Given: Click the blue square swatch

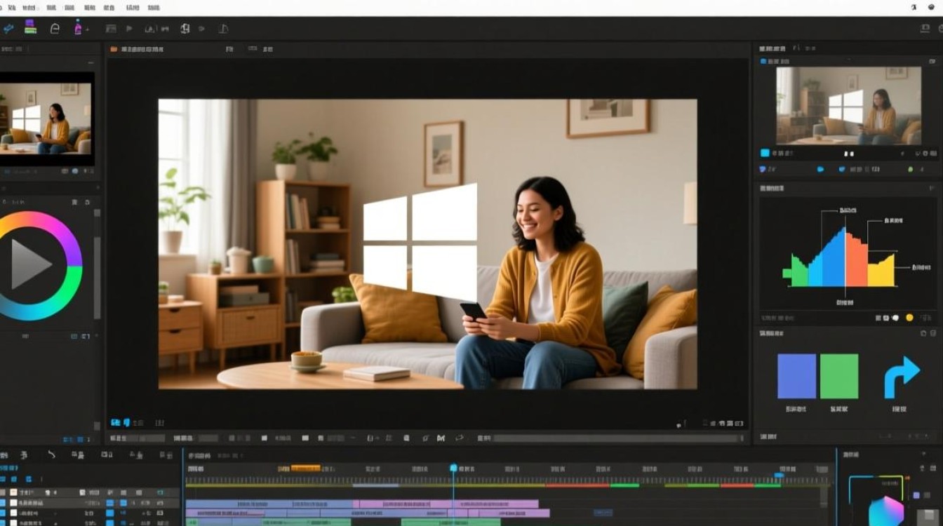Looking at the screenshot, I should pyautogui.click(x=796, y=377).
